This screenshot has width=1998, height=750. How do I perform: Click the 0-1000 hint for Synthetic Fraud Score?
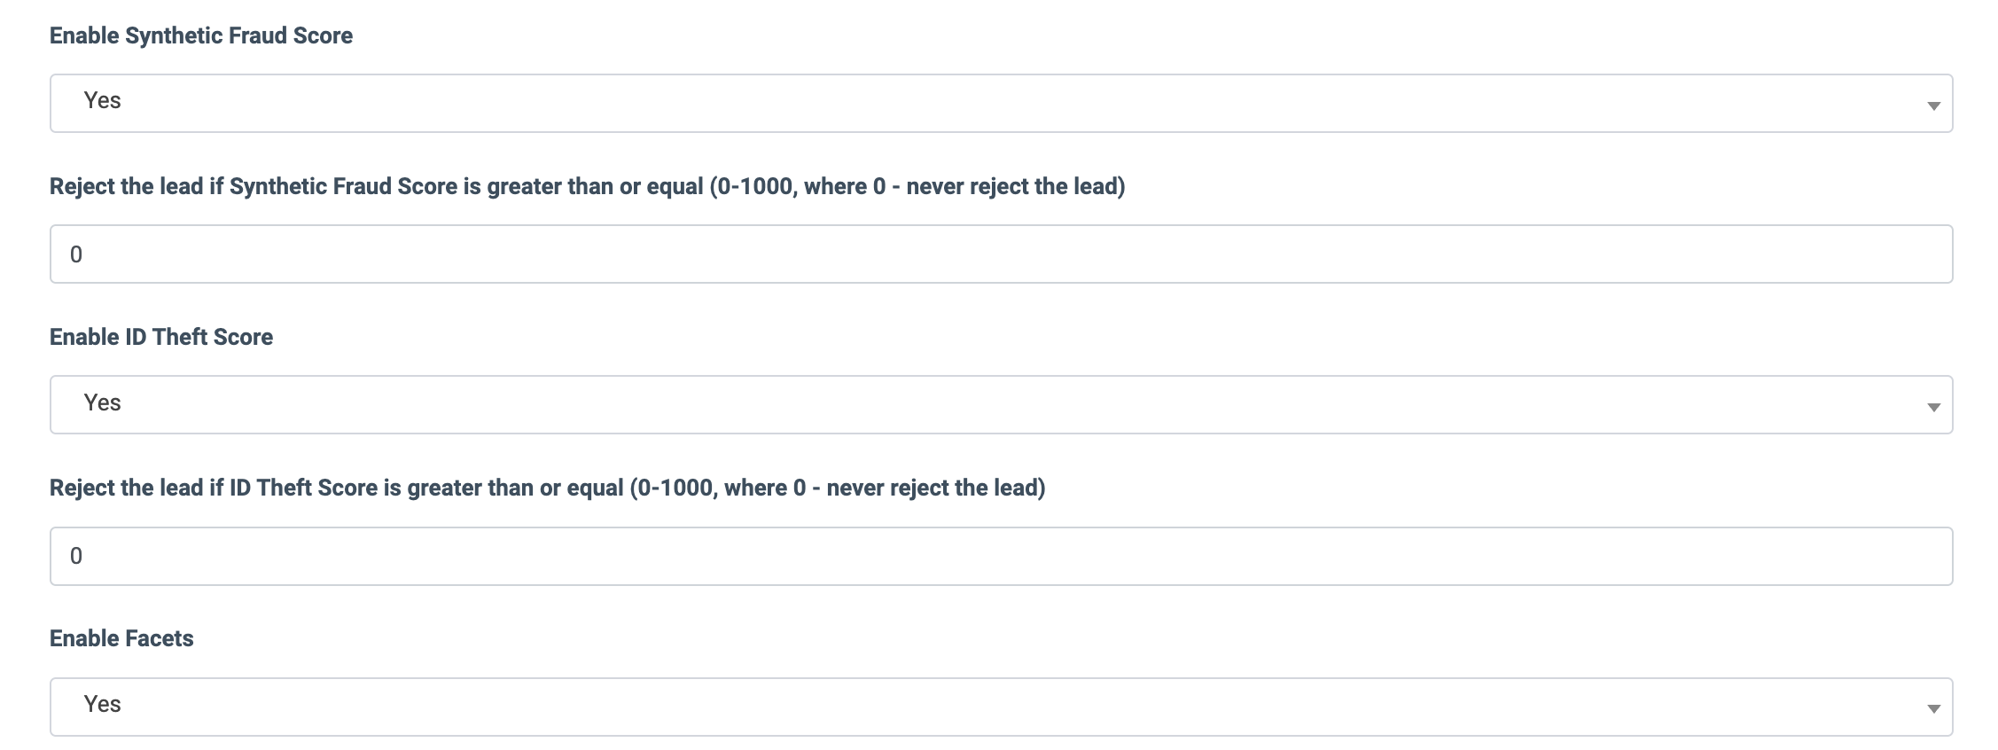click(x=917, y=186)
